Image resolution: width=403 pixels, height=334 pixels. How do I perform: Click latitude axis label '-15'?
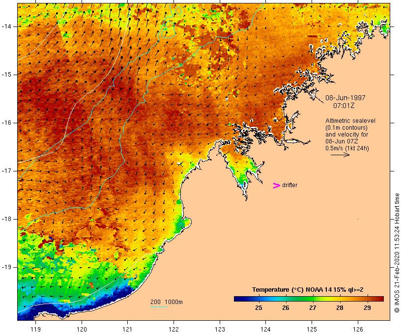point(6,75)
